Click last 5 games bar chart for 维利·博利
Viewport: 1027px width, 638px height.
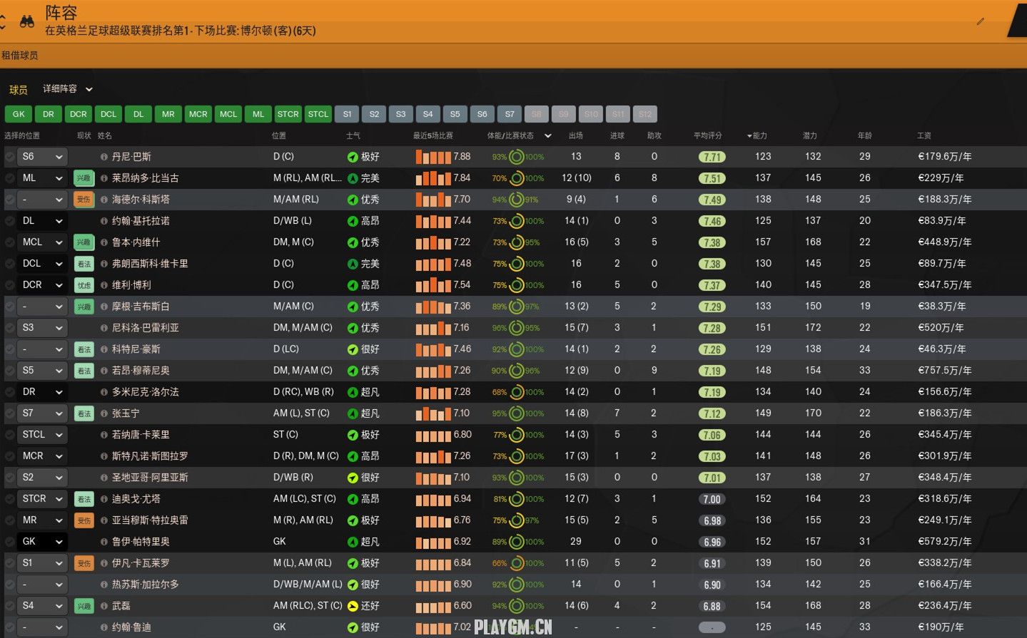tap(432, 285)
